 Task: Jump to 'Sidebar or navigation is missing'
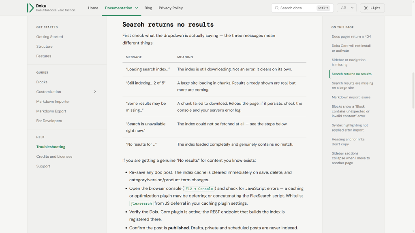click(x=348, y=62)
